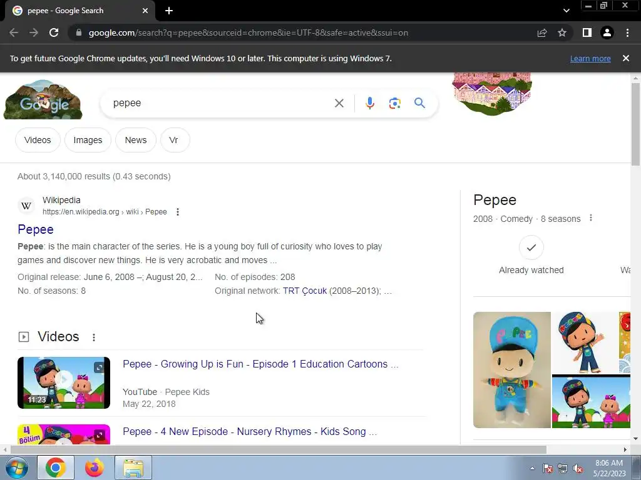Open Action Center flag icon

548,468
